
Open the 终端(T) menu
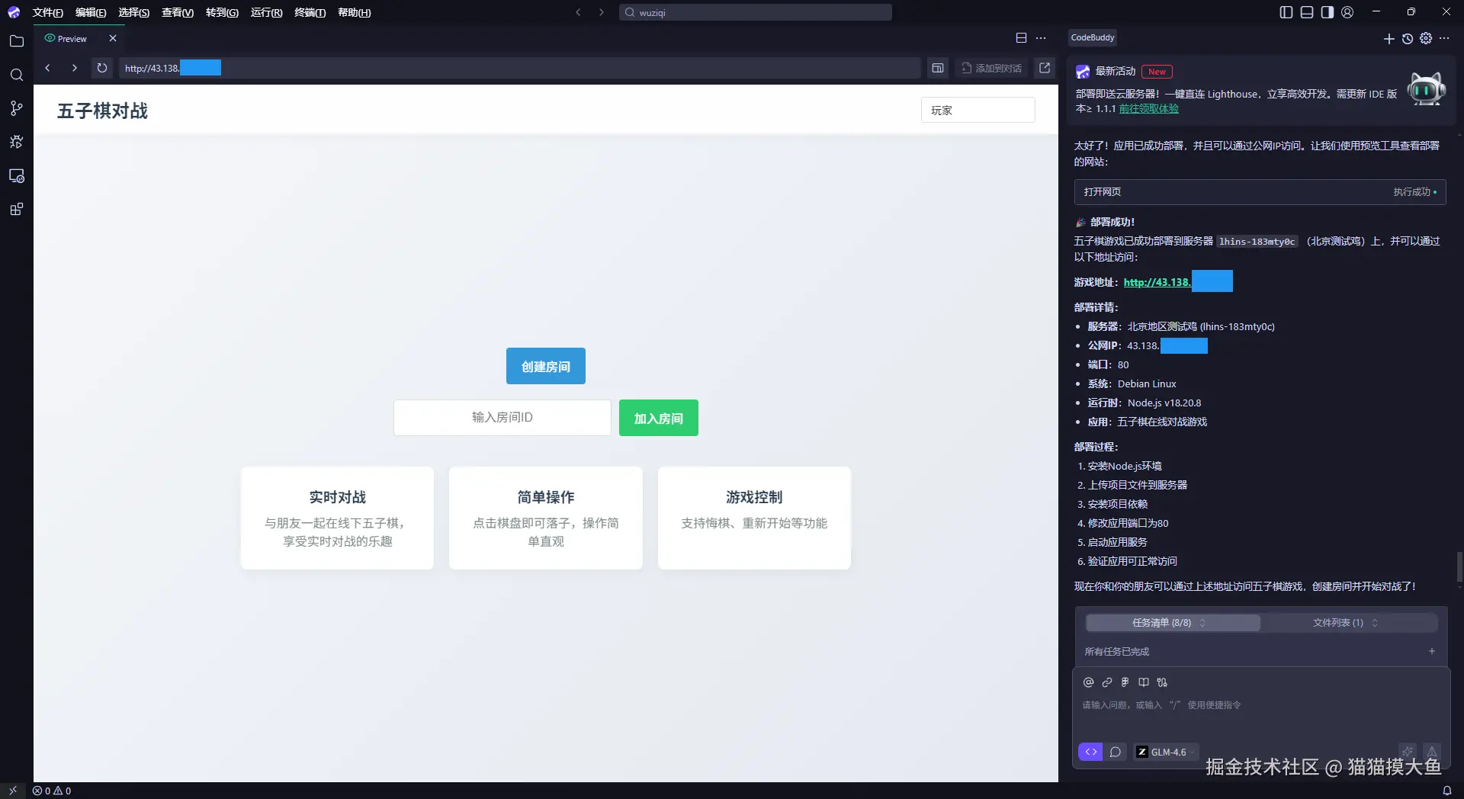tap(310, 12)
